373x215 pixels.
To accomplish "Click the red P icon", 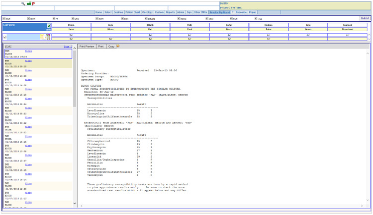I will coord(33,3).
